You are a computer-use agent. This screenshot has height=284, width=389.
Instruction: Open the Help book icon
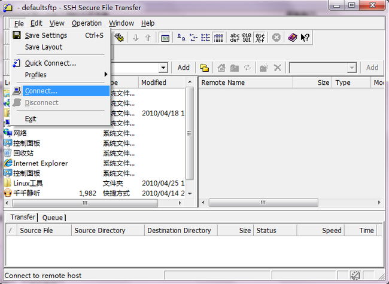(293, 38)
